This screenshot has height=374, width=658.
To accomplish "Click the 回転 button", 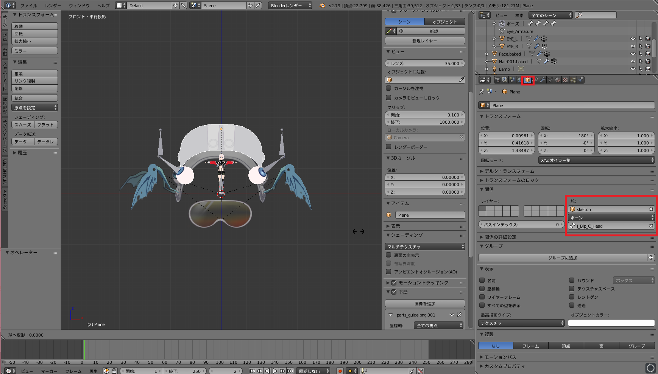I will pyautogui.click(x=34, y=34).
